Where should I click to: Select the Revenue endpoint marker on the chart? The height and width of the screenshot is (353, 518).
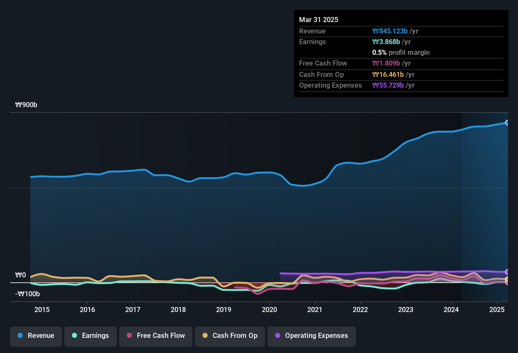point(507,122)
